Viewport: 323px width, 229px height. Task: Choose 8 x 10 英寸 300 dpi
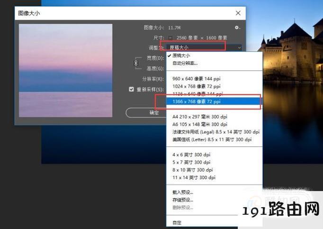point(214,170)
